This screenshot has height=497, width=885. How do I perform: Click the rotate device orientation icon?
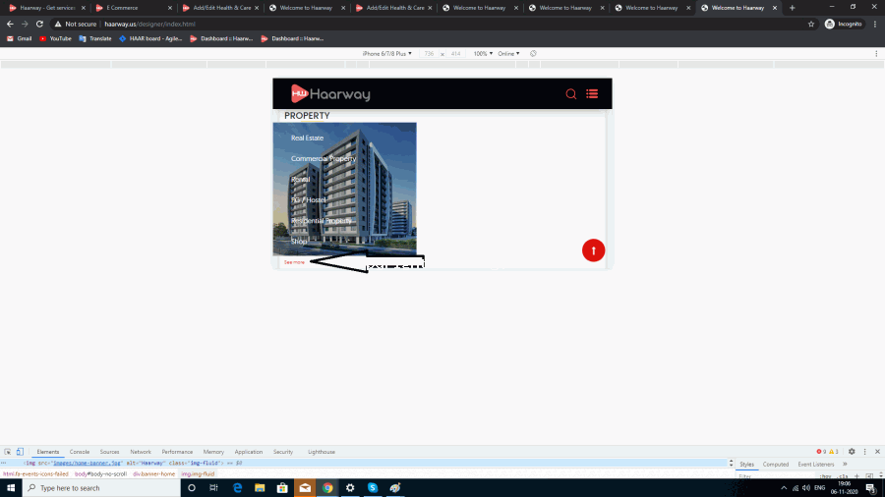(x=533, y=54)
